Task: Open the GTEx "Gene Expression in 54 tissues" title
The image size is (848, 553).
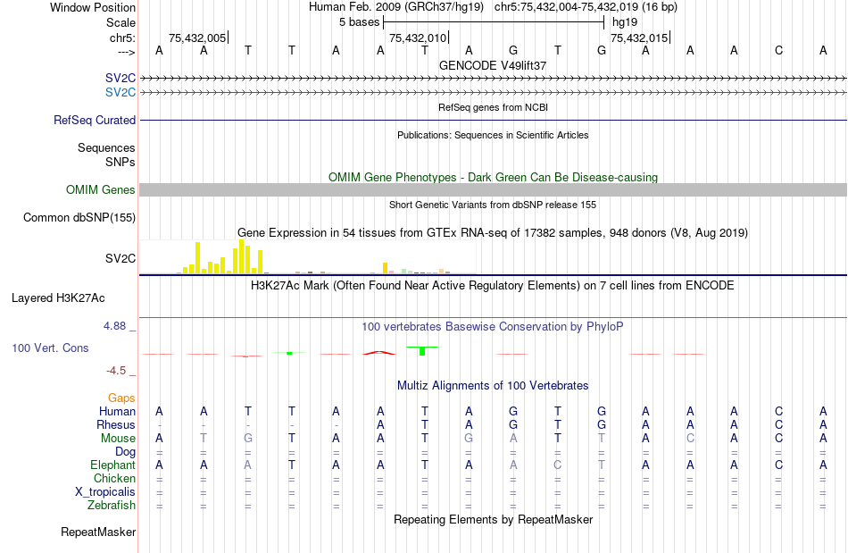Action: [x=493, y=232]
